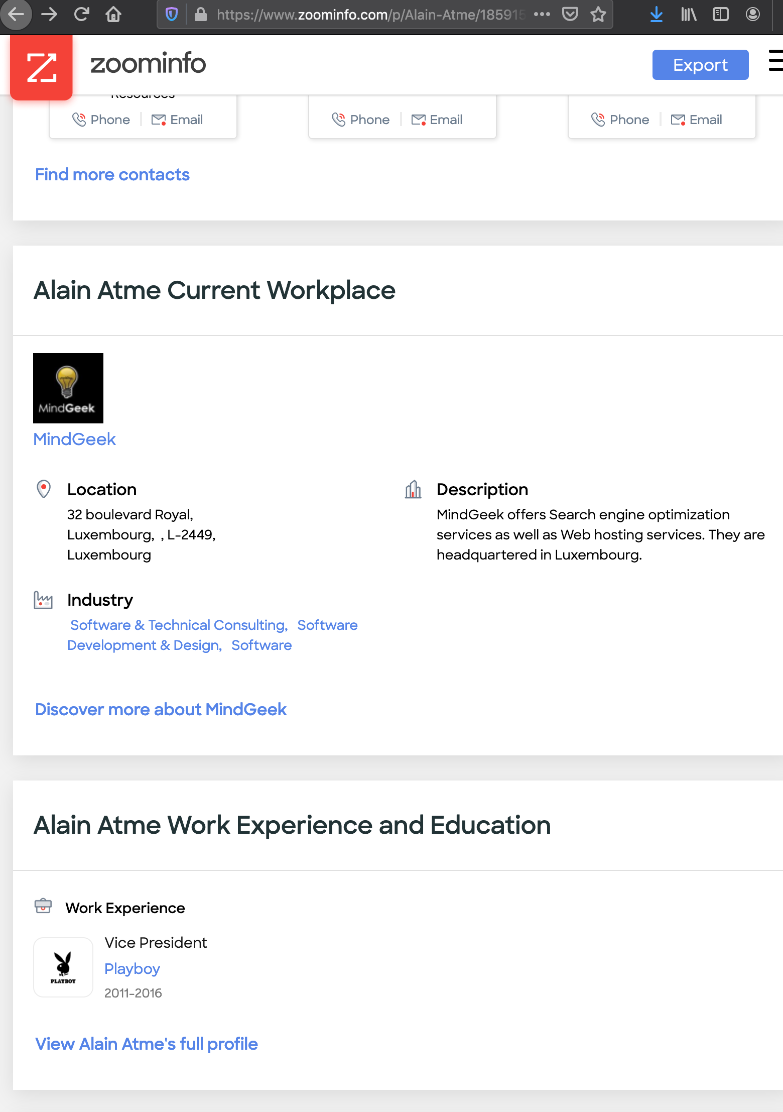Viewport: 783px width, 1112px height.
Task: Open the downloads arrow icon
Action: tap(656, 15)
